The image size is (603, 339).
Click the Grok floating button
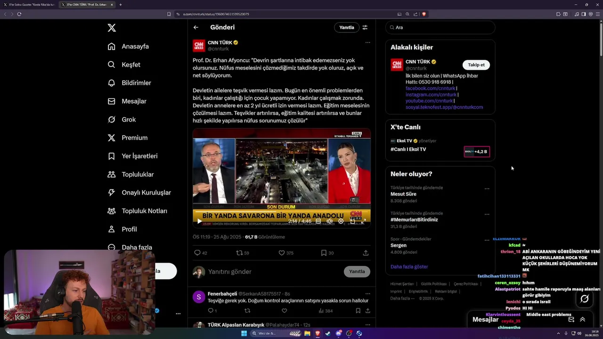[x=585, y=299]
